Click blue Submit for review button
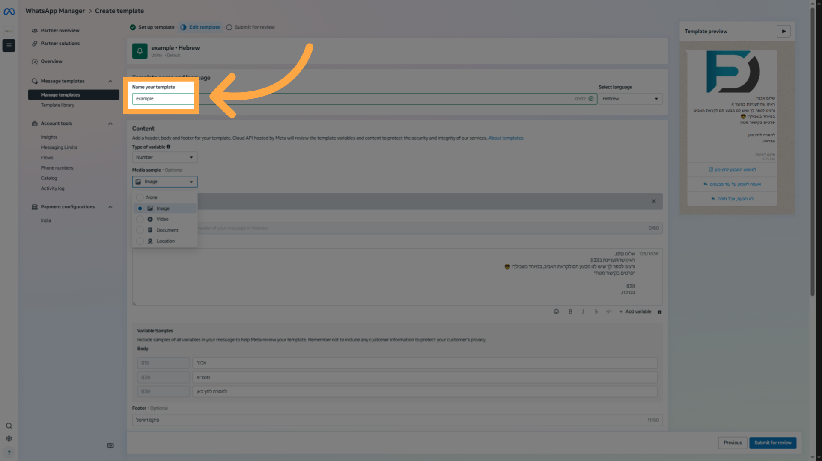Screen dimensions: 822x461 pos(773,443)
